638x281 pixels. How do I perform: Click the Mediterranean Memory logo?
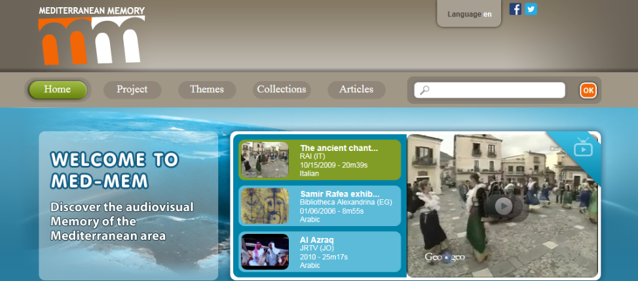point(92,35)
